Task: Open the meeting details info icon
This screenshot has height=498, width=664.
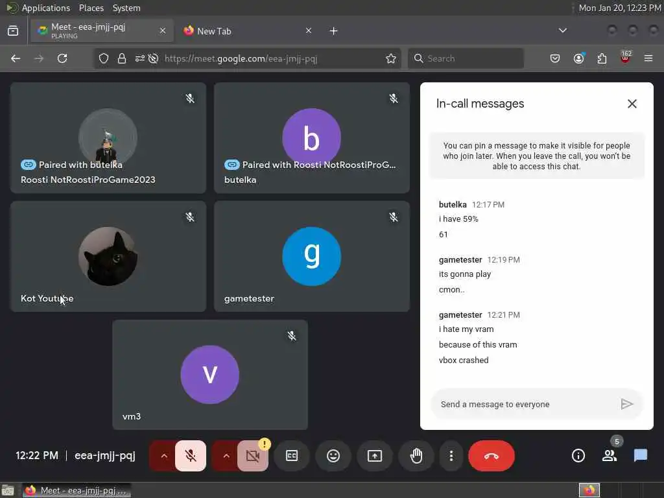Action: [578, 456]
